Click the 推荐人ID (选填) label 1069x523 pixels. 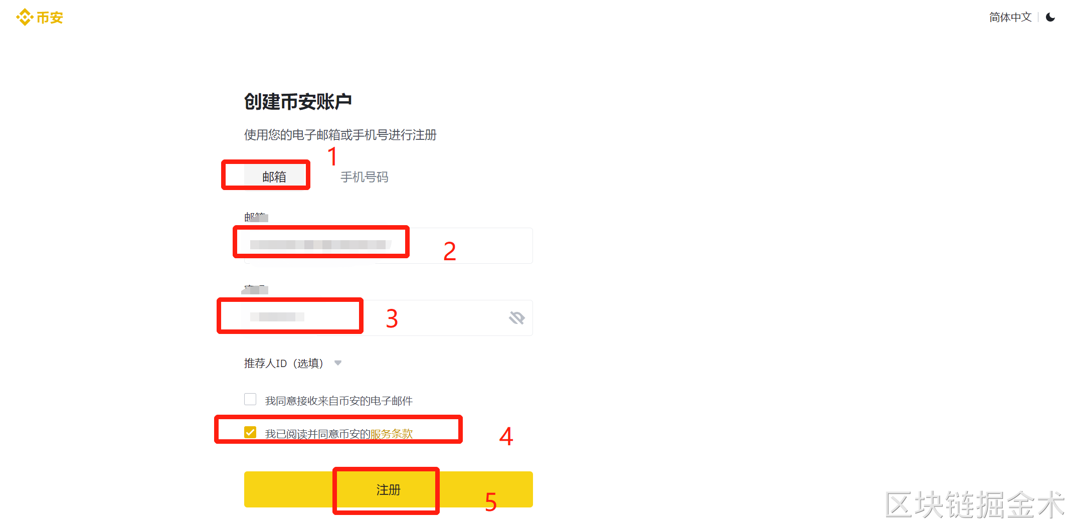coord(284,363)
